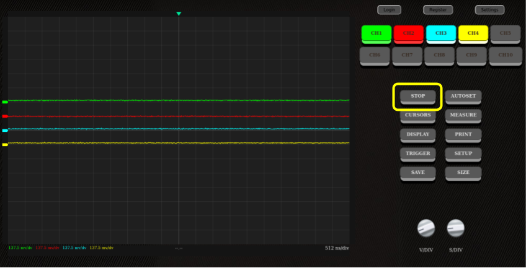The image size is (526, 268).
Task: Open the DISPLAY settings
Action: pos(418,135)
